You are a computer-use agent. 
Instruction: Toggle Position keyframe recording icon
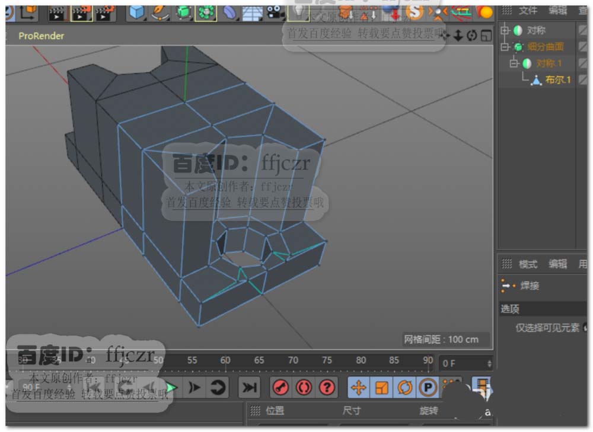pos(359,388)
